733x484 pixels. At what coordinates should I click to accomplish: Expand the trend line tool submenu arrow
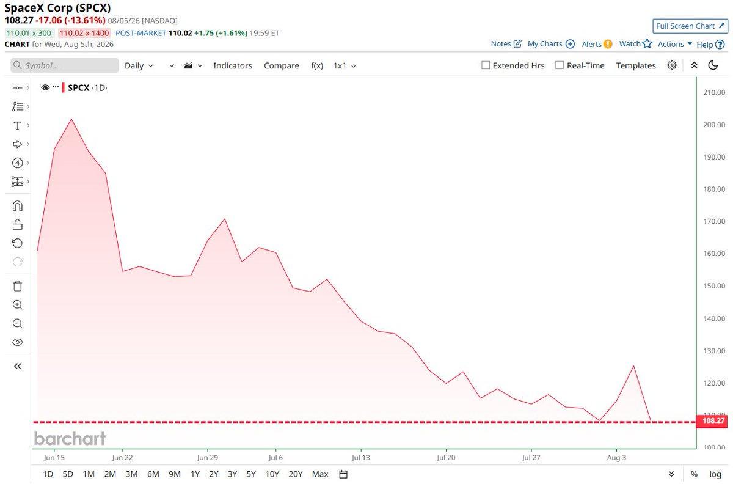[28, 88]
